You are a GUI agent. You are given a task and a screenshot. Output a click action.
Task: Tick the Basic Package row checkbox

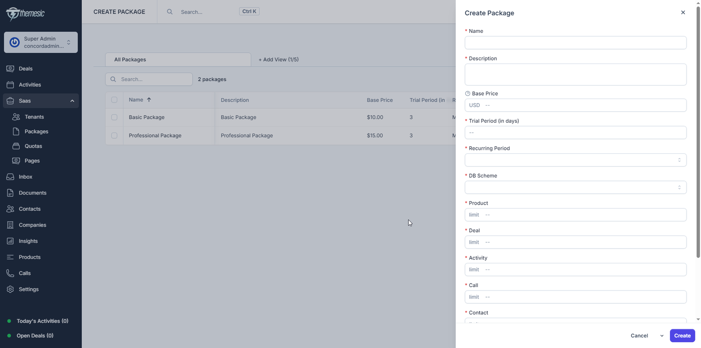pos(114,117)
